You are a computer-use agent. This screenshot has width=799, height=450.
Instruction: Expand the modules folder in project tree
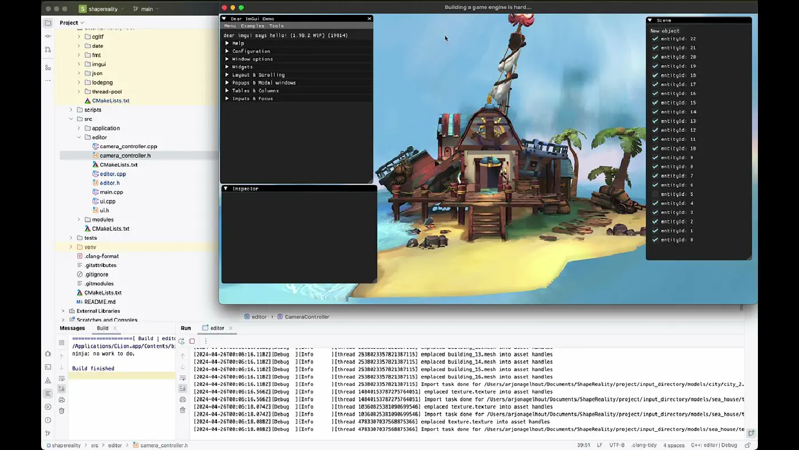click(x=79, y=219)
